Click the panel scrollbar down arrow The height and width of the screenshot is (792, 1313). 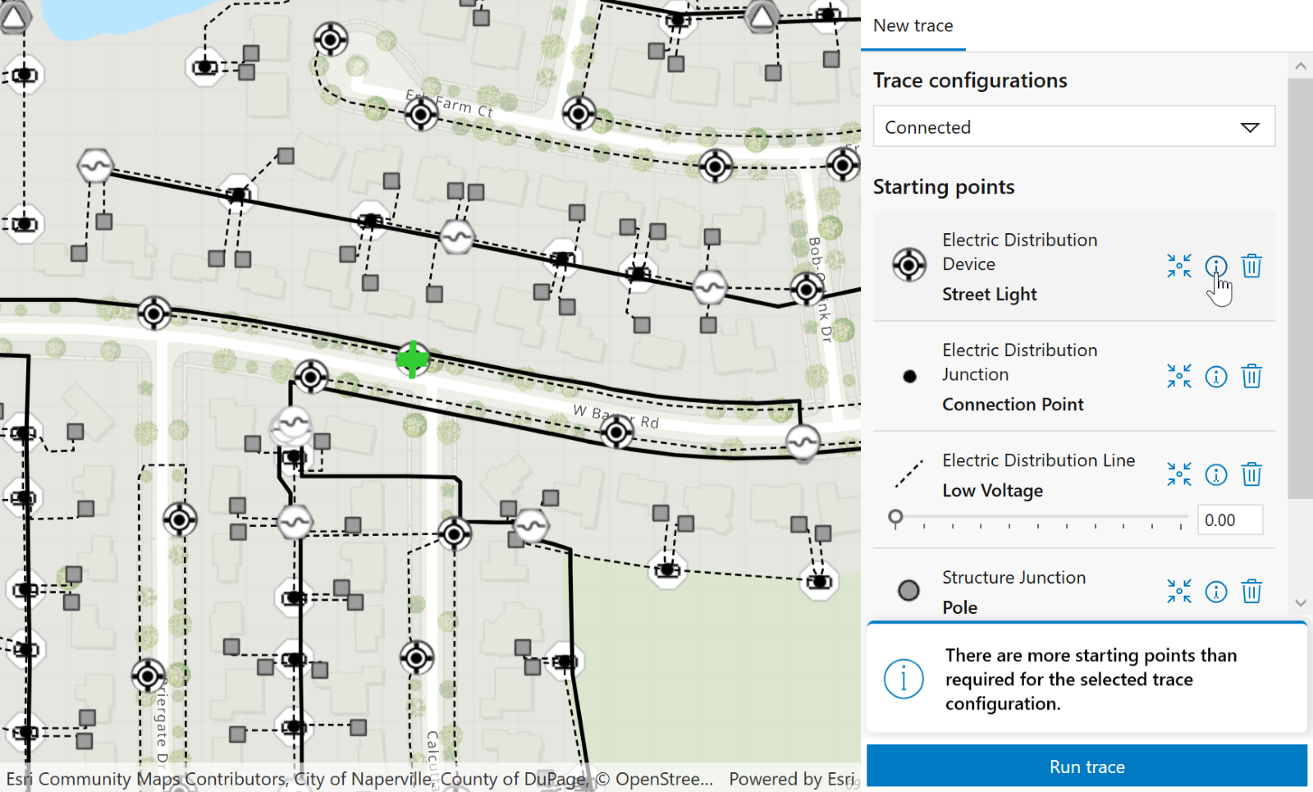click(x=1300, y=602)
